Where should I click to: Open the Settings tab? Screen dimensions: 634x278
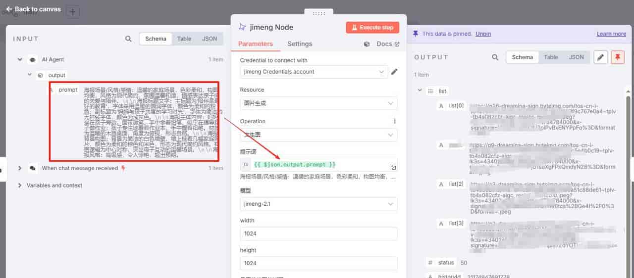pos(300,44)
